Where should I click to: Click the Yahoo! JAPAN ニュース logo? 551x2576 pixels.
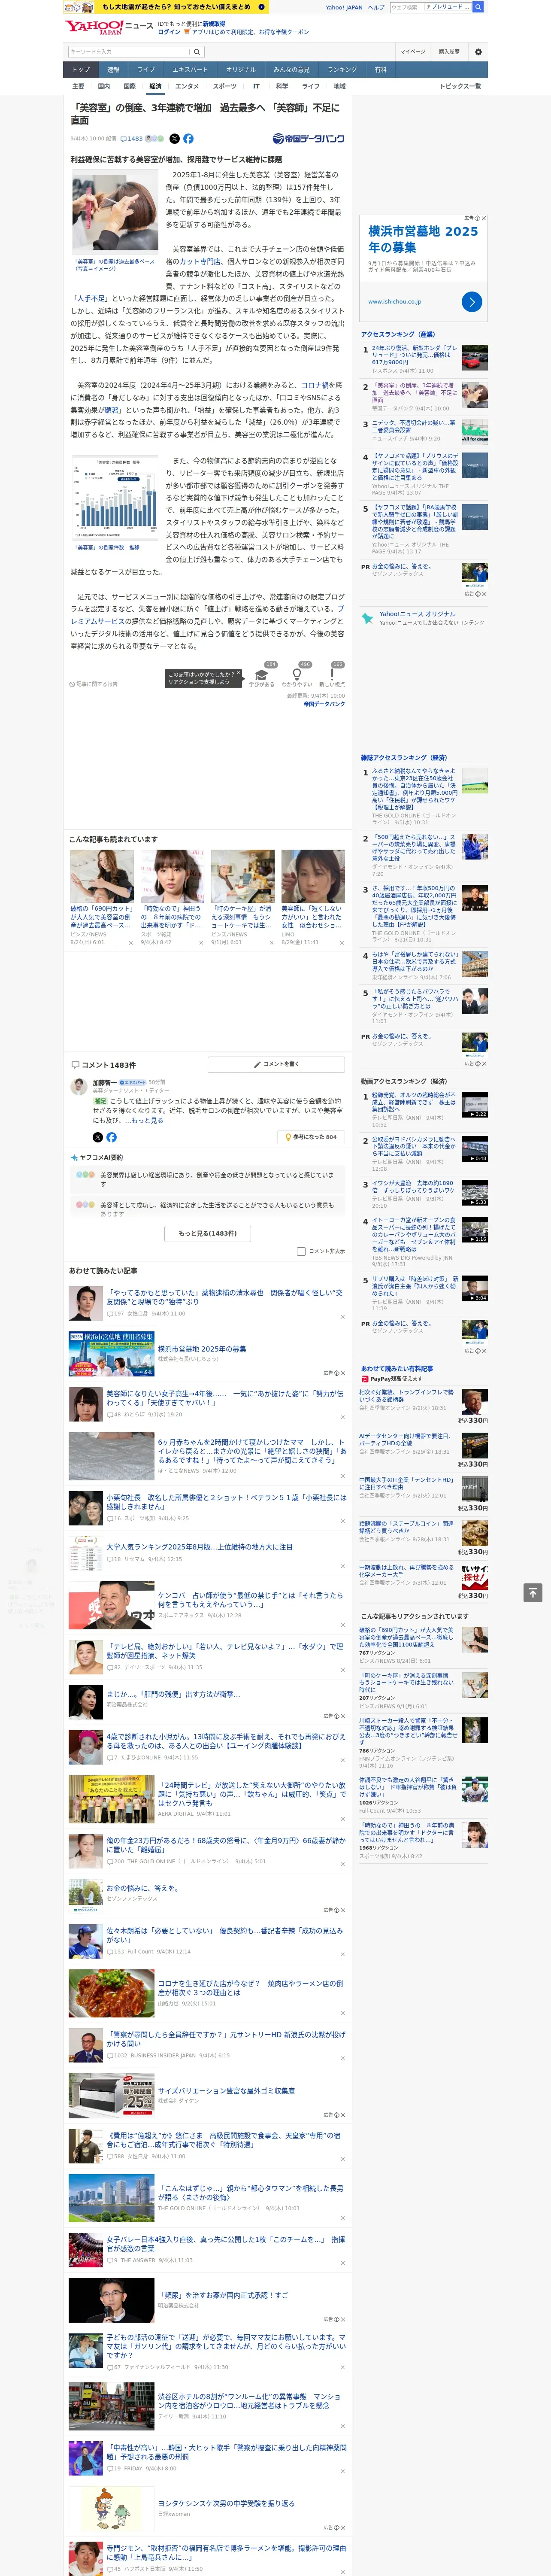109,28
